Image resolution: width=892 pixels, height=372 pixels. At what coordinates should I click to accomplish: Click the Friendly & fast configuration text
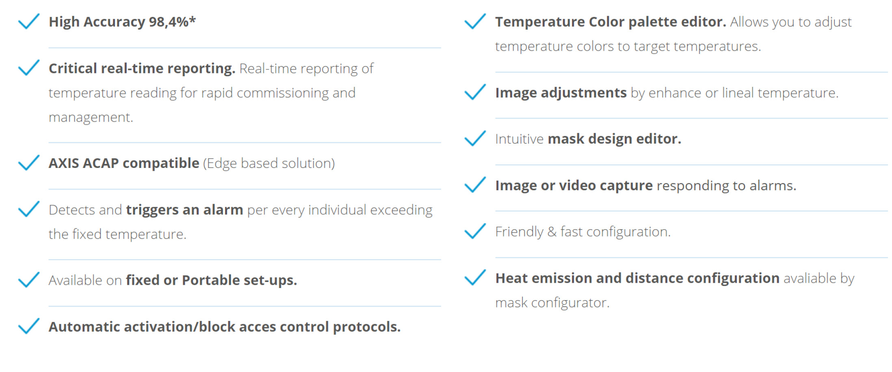click(583, 232)
